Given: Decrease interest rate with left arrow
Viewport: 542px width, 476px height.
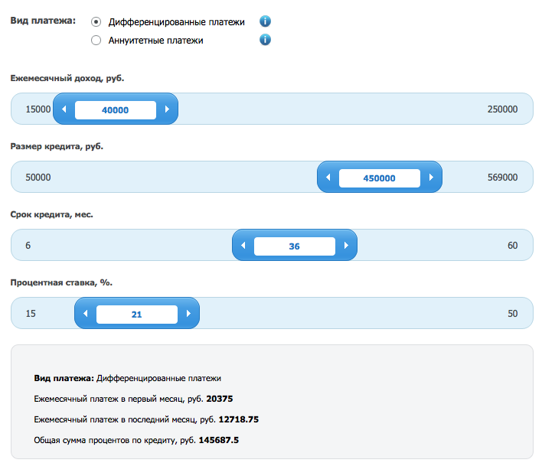Looking at the screenshot, I should pos(86,313).
